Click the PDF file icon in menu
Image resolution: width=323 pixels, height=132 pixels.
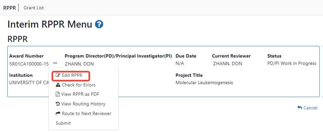[x=58, y=94]
